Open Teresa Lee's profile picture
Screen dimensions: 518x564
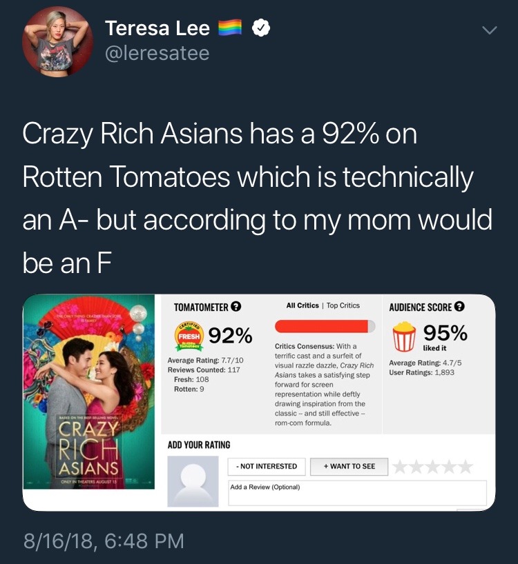(57, 41)
